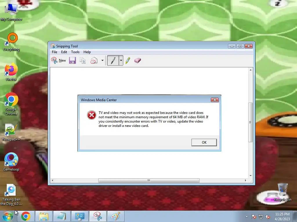This screenshot has height=222, width=297.
Task: Minimize the Snipping Tool window
Action: (232, 46)
